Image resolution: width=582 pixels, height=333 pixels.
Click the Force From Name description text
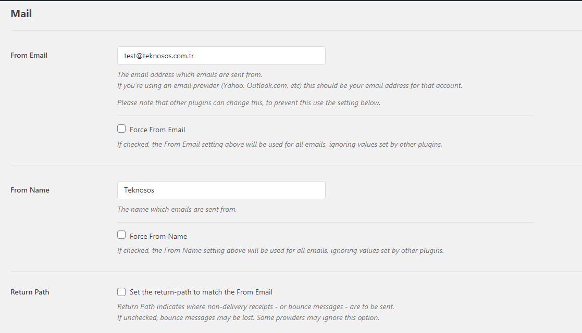click(x=281, y=250)
